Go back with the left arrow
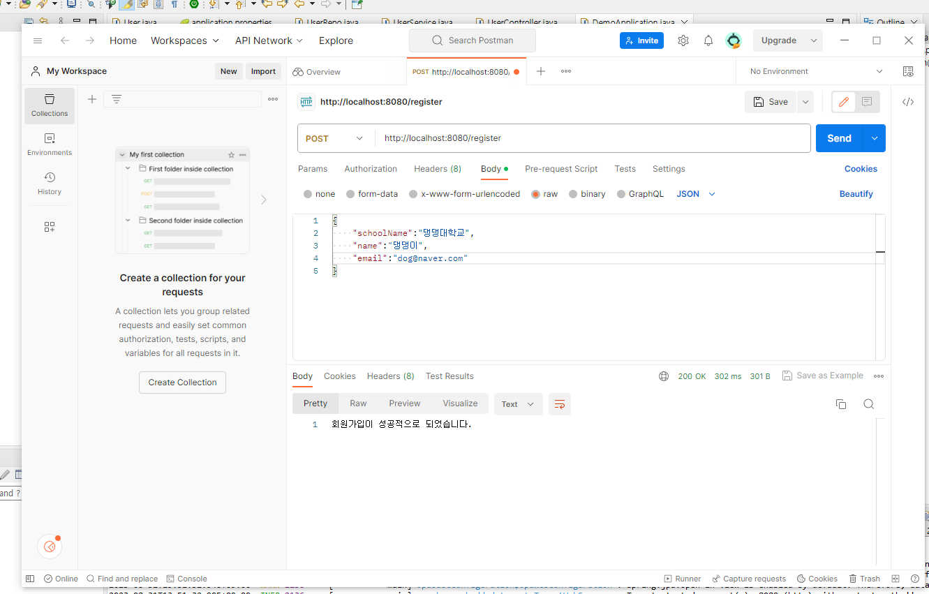Screen dimensions: 929x594 coord(65,40)
